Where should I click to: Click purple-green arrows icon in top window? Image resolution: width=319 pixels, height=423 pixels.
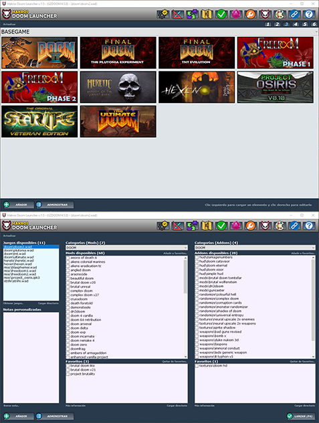[x=192, y=14]
